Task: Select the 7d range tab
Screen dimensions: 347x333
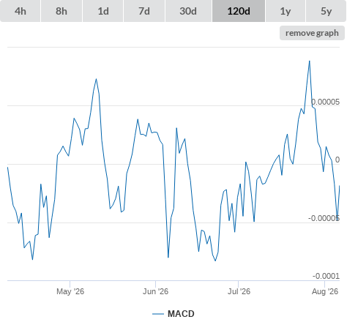Action: click(x=144, y=11)
